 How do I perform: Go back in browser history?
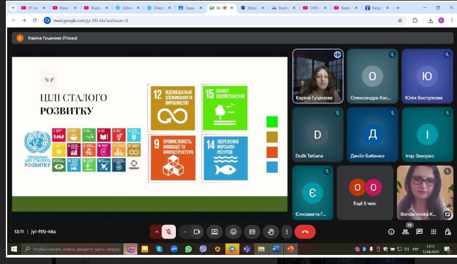tap(14, 20)
